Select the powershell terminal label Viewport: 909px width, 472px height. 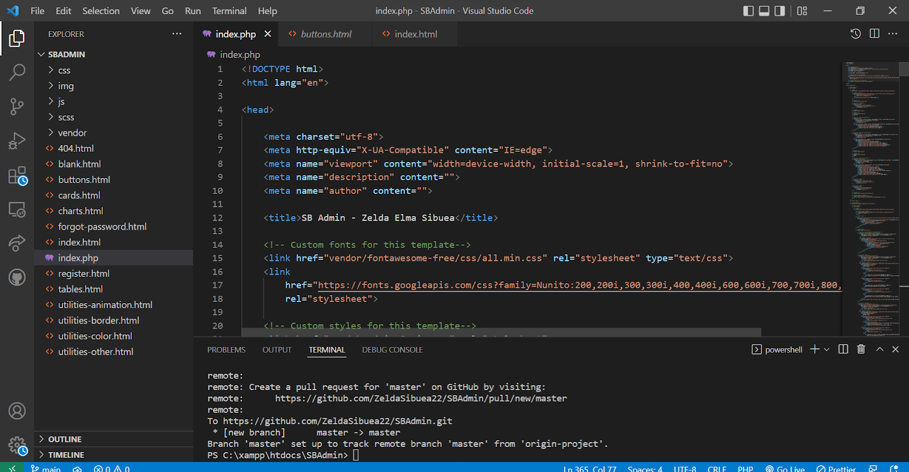pos(777,349)
